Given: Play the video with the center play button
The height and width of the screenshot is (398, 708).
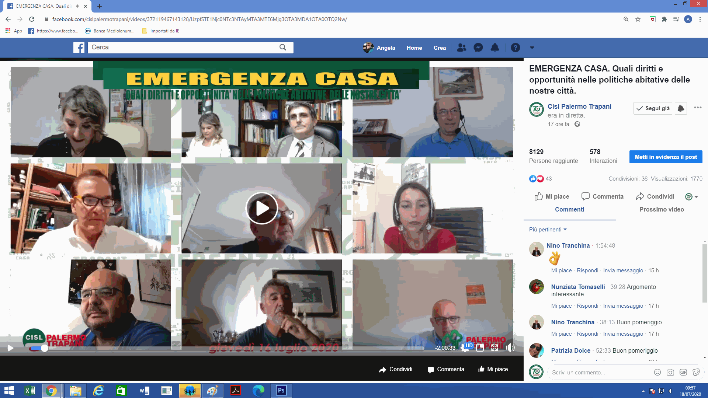Looking at the screenshot, I should pos(262,208).
